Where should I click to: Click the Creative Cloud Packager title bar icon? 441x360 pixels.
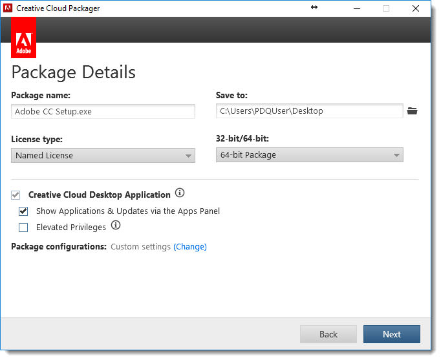(x=8, y=8)
